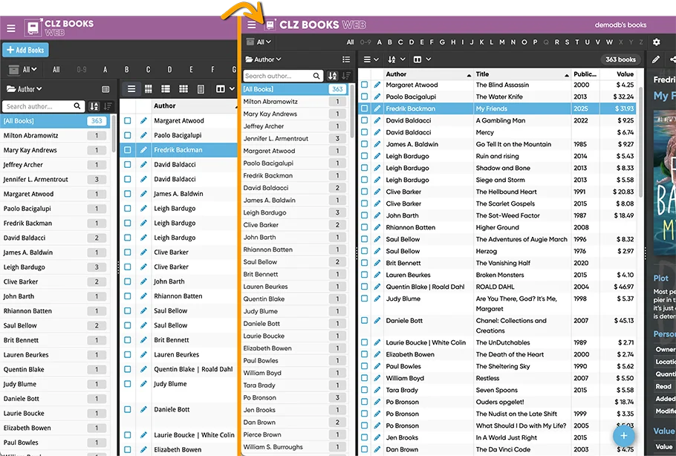
Task: Open the panel layout dropdown in the right window
Action: [x=422, y=59]
